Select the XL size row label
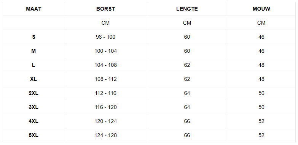Image resolution: width=298 pixels, height=145 pixels. (x=33, y=79)
